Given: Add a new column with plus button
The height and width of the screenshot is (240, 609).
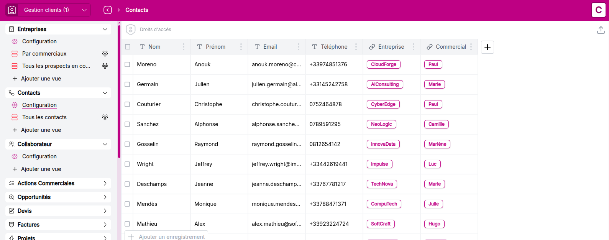Looking at the screenshot, I should 488,47.
